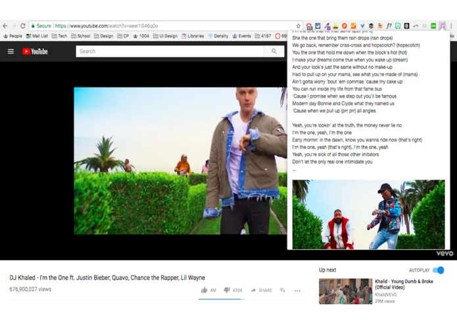Open the purple color picker extension icon
Screen dimensions: 457x324
327,26
